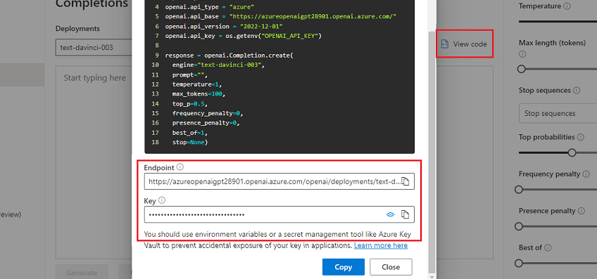The image size is (597, 279).
Task: Copy the Key with its copy icon
Action: coord(406,214)
